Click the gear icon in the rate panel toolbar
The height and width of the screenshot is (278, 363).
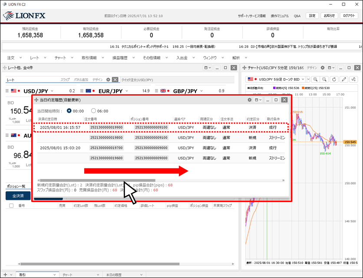(x=108, y=79)
